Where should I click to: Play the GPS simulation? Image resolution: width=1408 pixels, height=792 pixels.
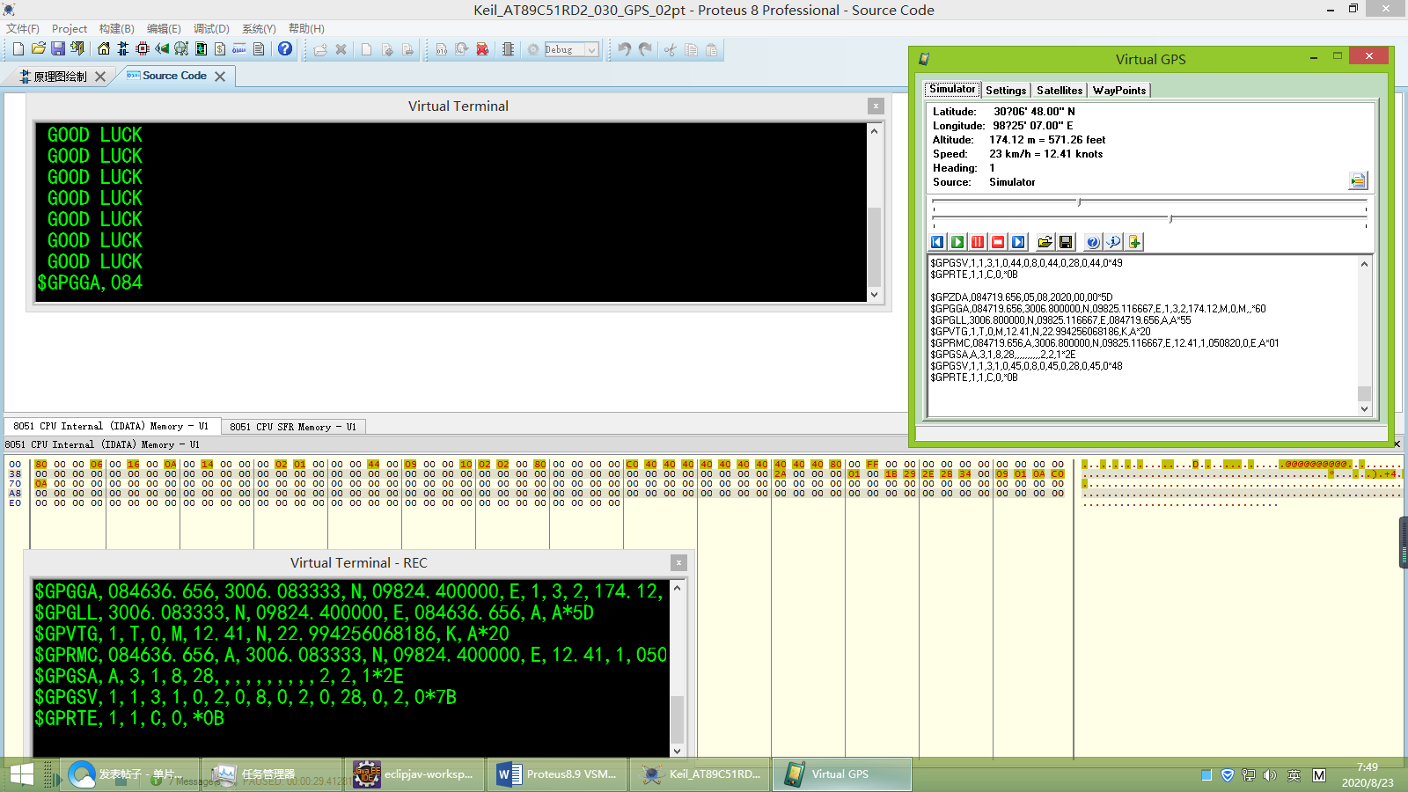957,242
